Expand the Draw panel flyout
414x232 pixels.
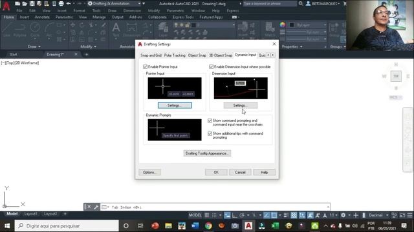point(34,46)
